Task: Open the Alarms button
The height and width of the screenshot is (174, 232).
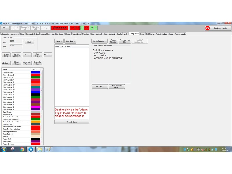Action: (59, 41)
